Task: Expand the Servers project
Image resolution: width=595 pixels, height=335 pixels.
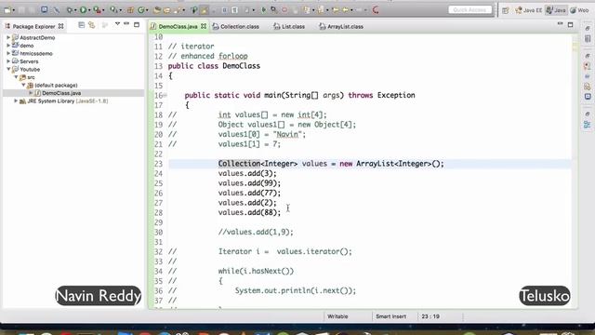Action: click(8, 61)
